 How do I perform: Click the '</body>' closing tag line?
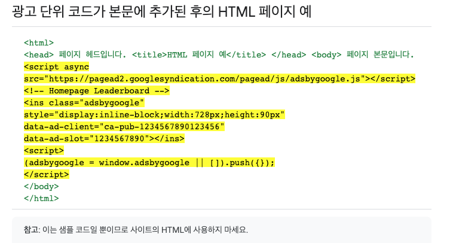41,187
